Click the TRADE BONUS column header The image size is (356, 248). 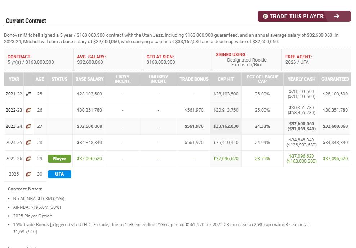coord(194,79)
